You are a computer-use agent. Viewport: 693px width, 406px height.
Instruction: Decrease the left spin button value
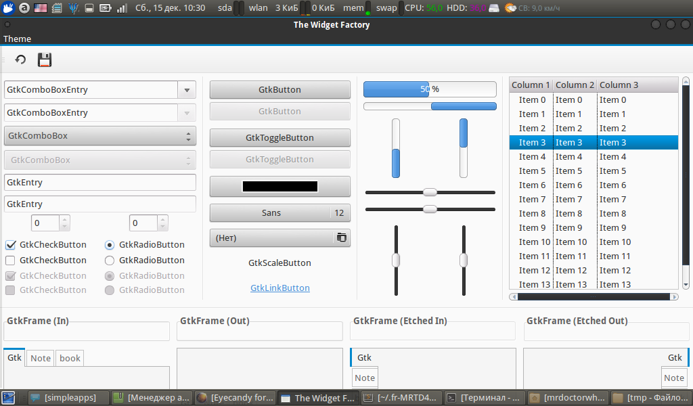(x=64, y=227)
